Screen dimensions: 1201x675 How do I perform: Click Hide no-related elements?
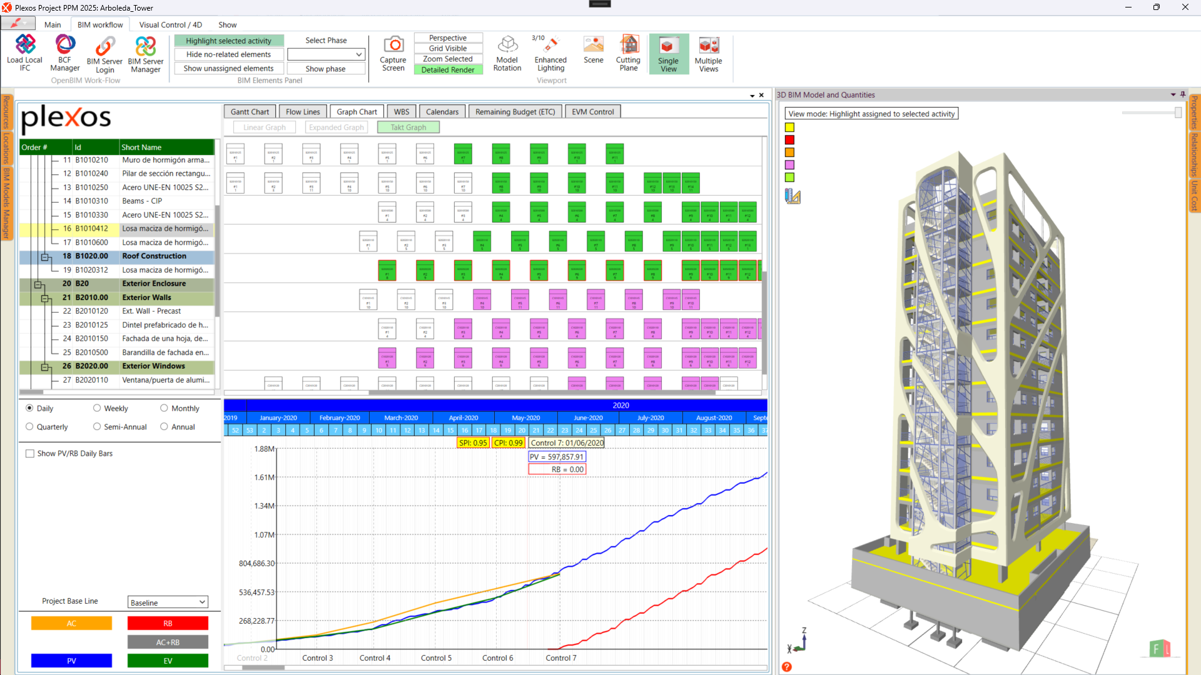click(x=228, y=54)
